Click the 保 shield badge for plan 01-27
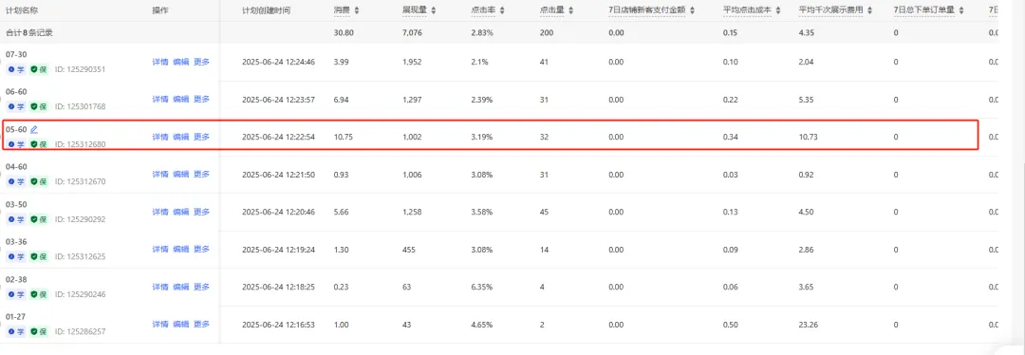 tap(39, 331)
